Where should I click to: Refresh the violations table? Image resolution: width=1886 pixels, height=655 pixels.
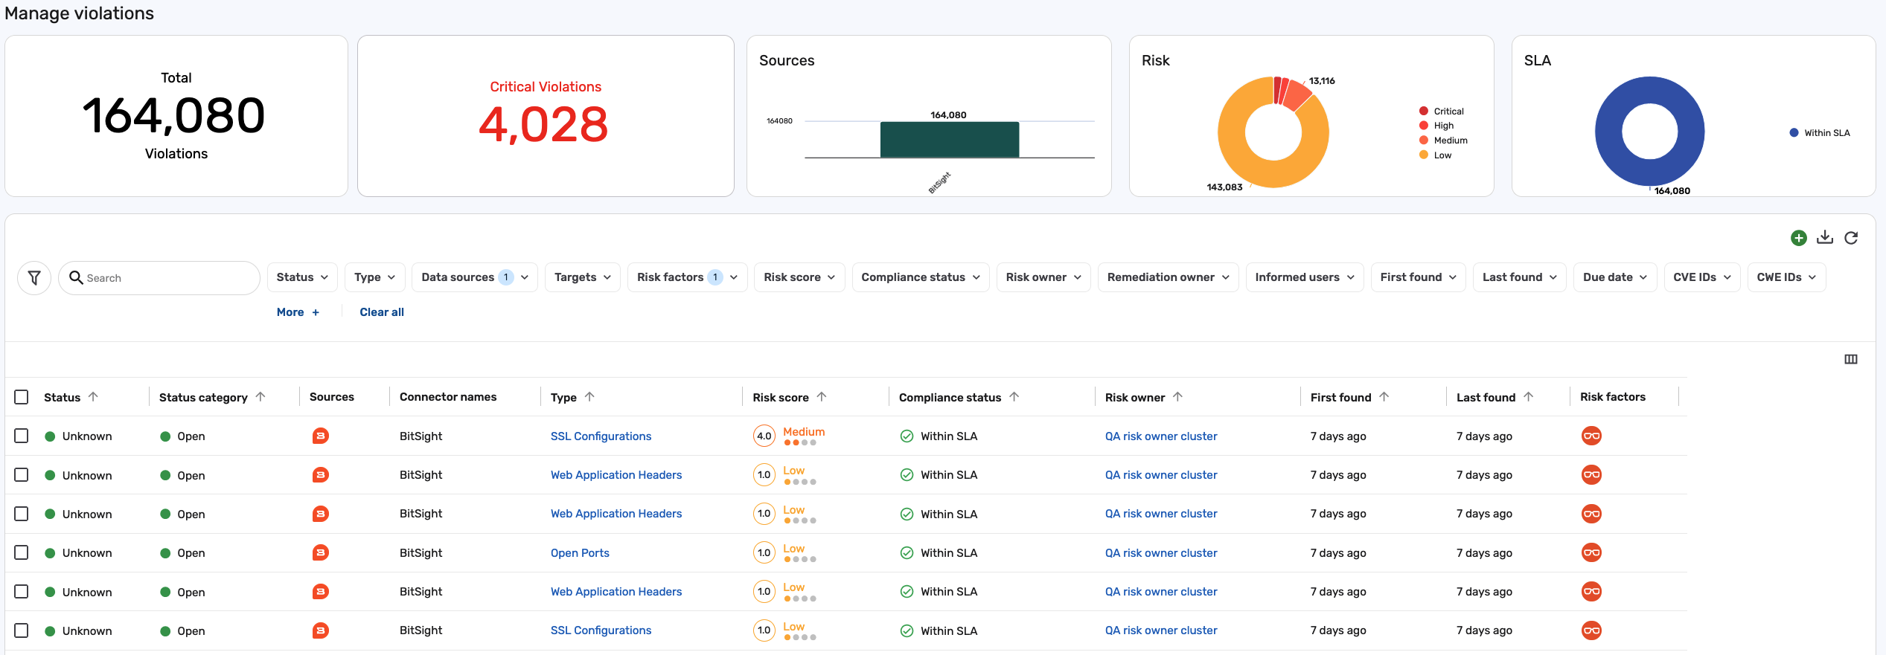tap(1851, 238)
